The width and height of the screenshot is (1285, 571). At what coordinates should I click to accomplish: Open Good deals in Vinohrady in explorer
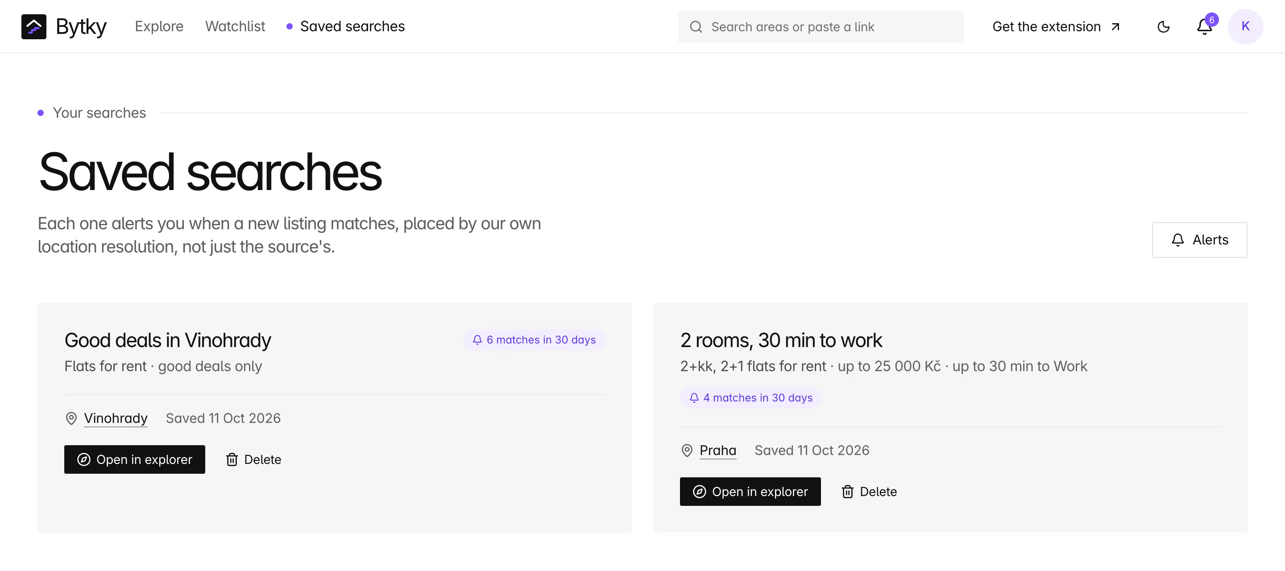pos(135,459)
